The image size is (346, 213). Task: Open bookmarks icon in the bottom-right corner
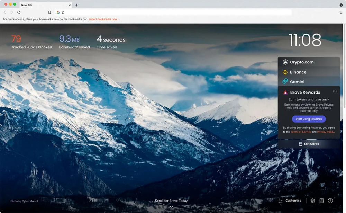click(x=321, y=201)
